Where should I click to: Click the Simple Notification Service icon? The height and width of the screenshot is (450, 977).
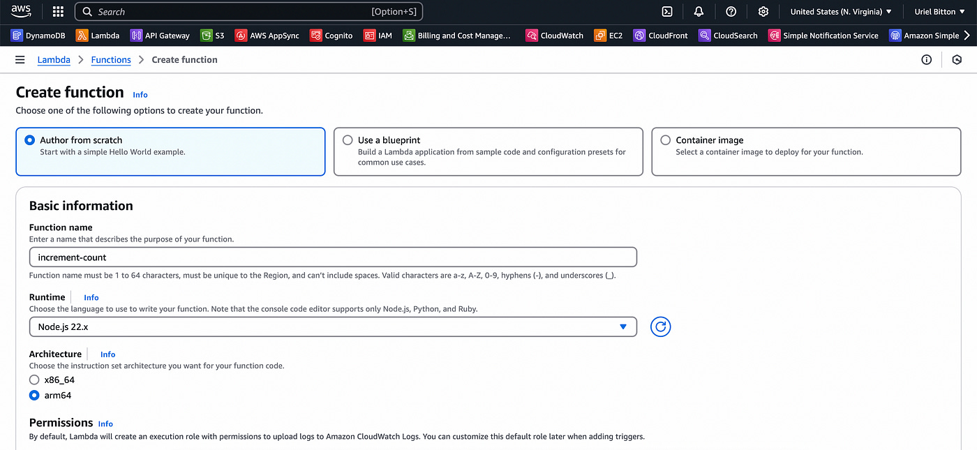pyautogui.click(x=774, y=36)
